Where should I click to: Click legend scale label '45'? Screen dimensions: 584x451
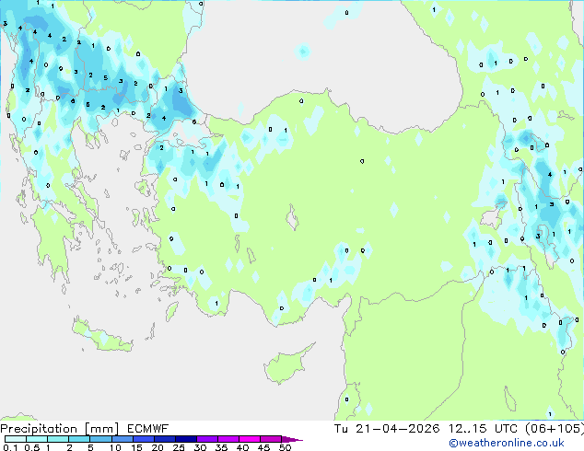(x=263, y=447)
